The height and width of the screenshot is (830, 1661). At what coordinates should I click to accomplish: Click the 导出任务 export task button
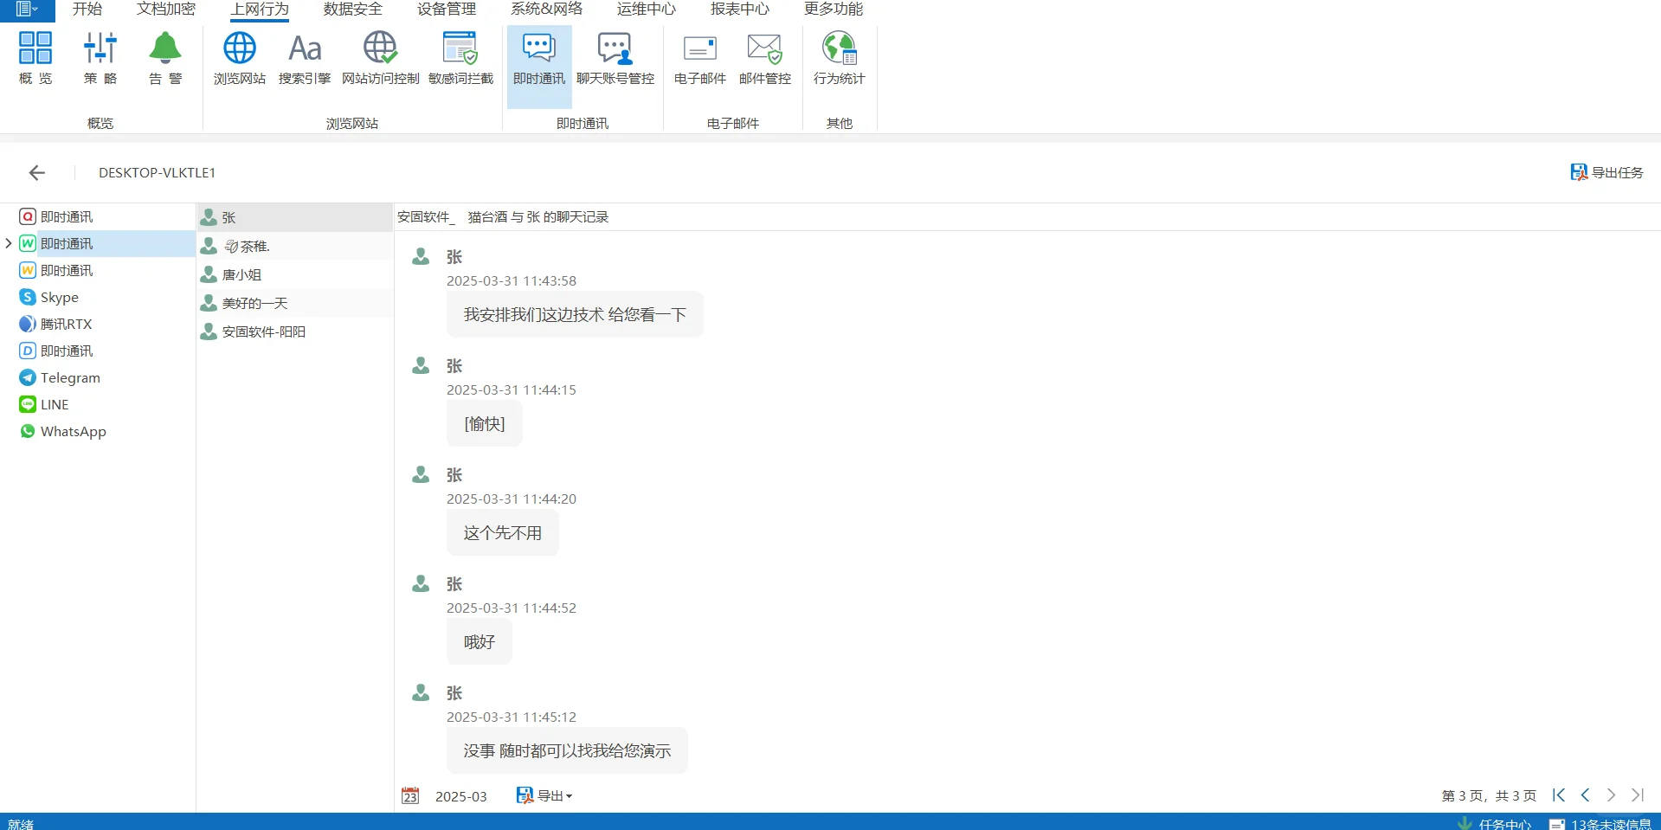point(1606,172)
